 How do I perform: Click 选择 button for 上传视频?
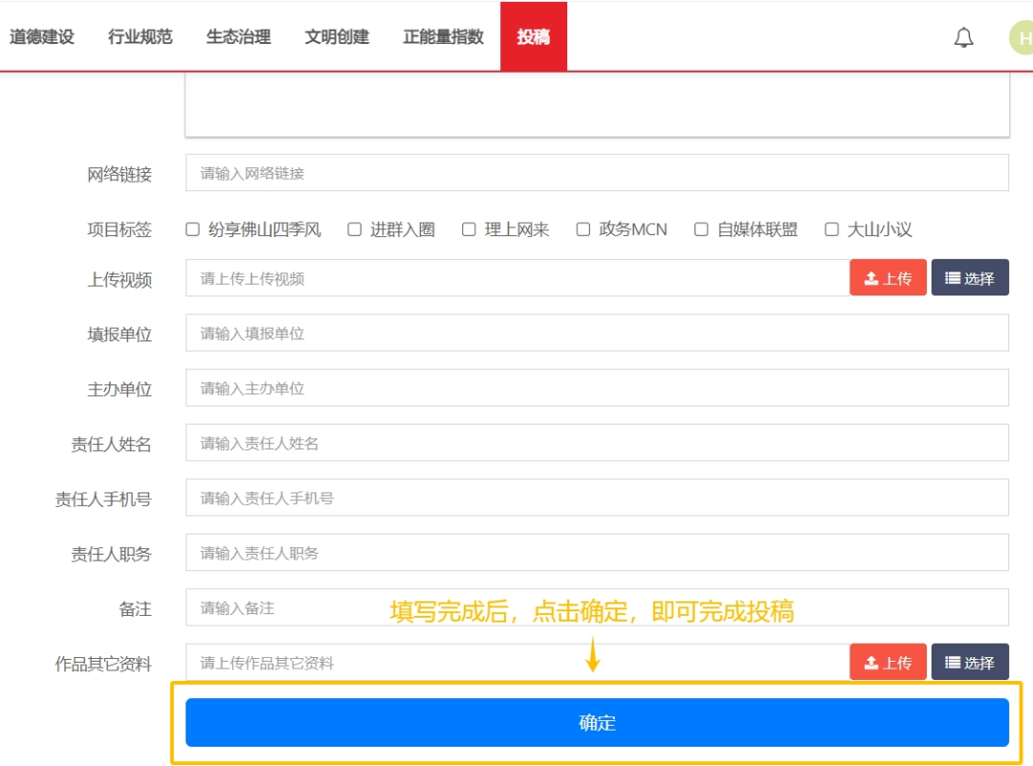pos(970,278)
